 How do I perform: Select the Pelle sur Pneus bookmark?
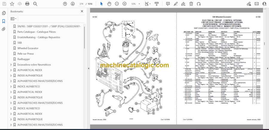pyautogui.click(x=26, y=54)
